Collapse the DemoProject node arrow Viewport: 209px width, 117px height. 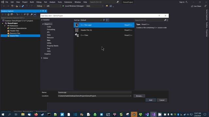pyautogui.click(x=3, y=23)
